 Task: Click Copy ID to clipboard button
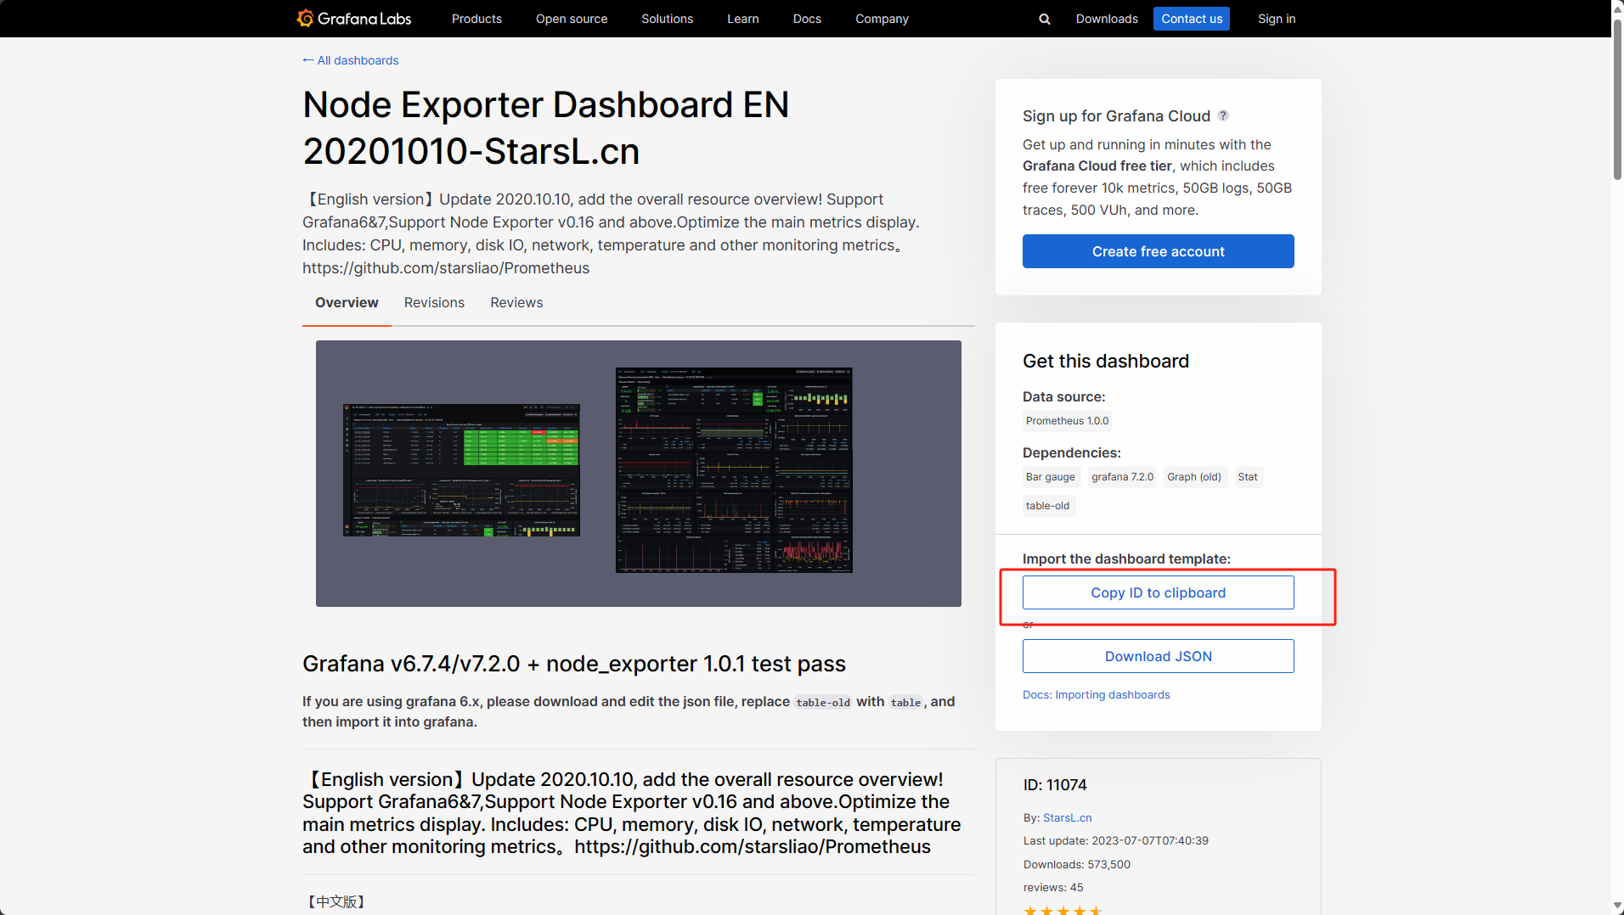pos(1159,592)
